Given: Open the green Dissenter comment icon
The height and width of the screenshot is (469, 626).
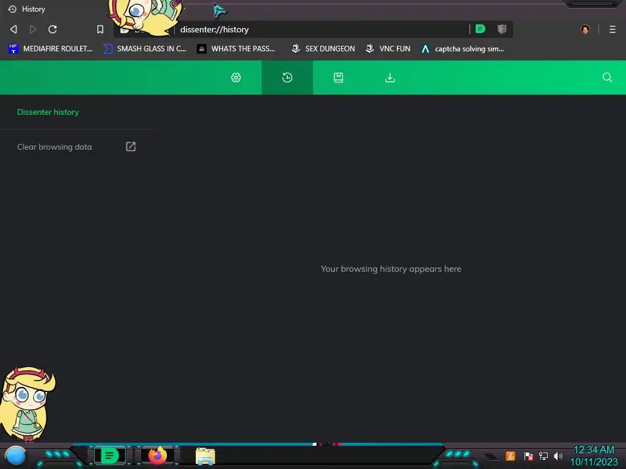Looking at the screenshot, I should 481,29.
